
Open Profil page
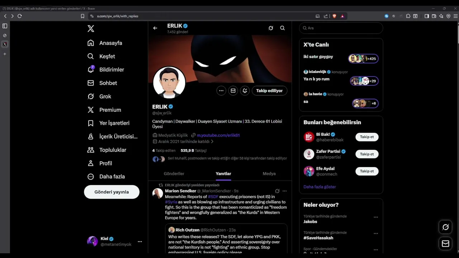click(x=100, y=163)
